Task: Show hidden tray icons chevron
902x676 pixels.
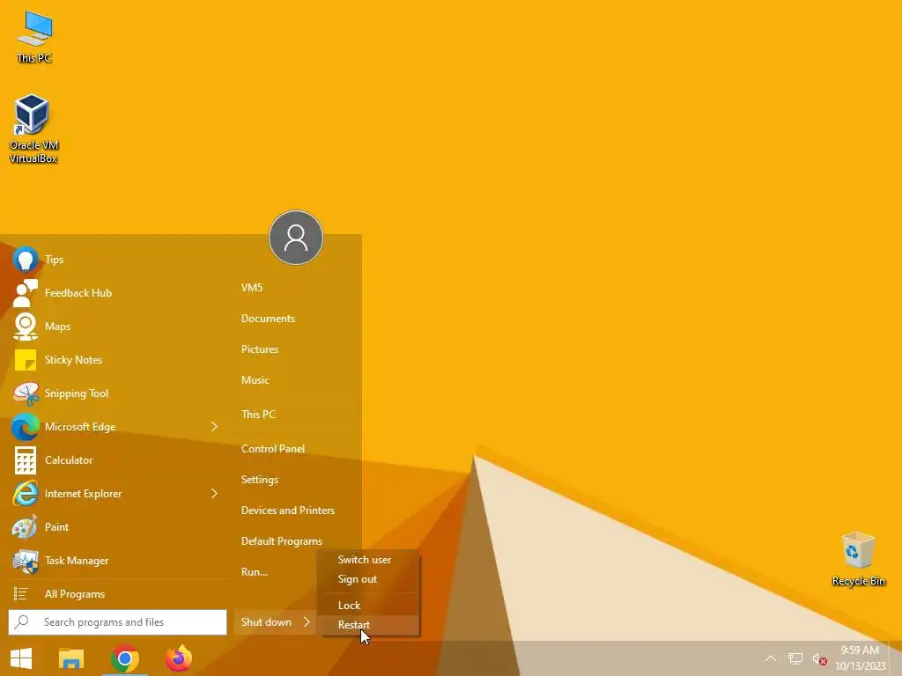Action: (x=771, y=658)
